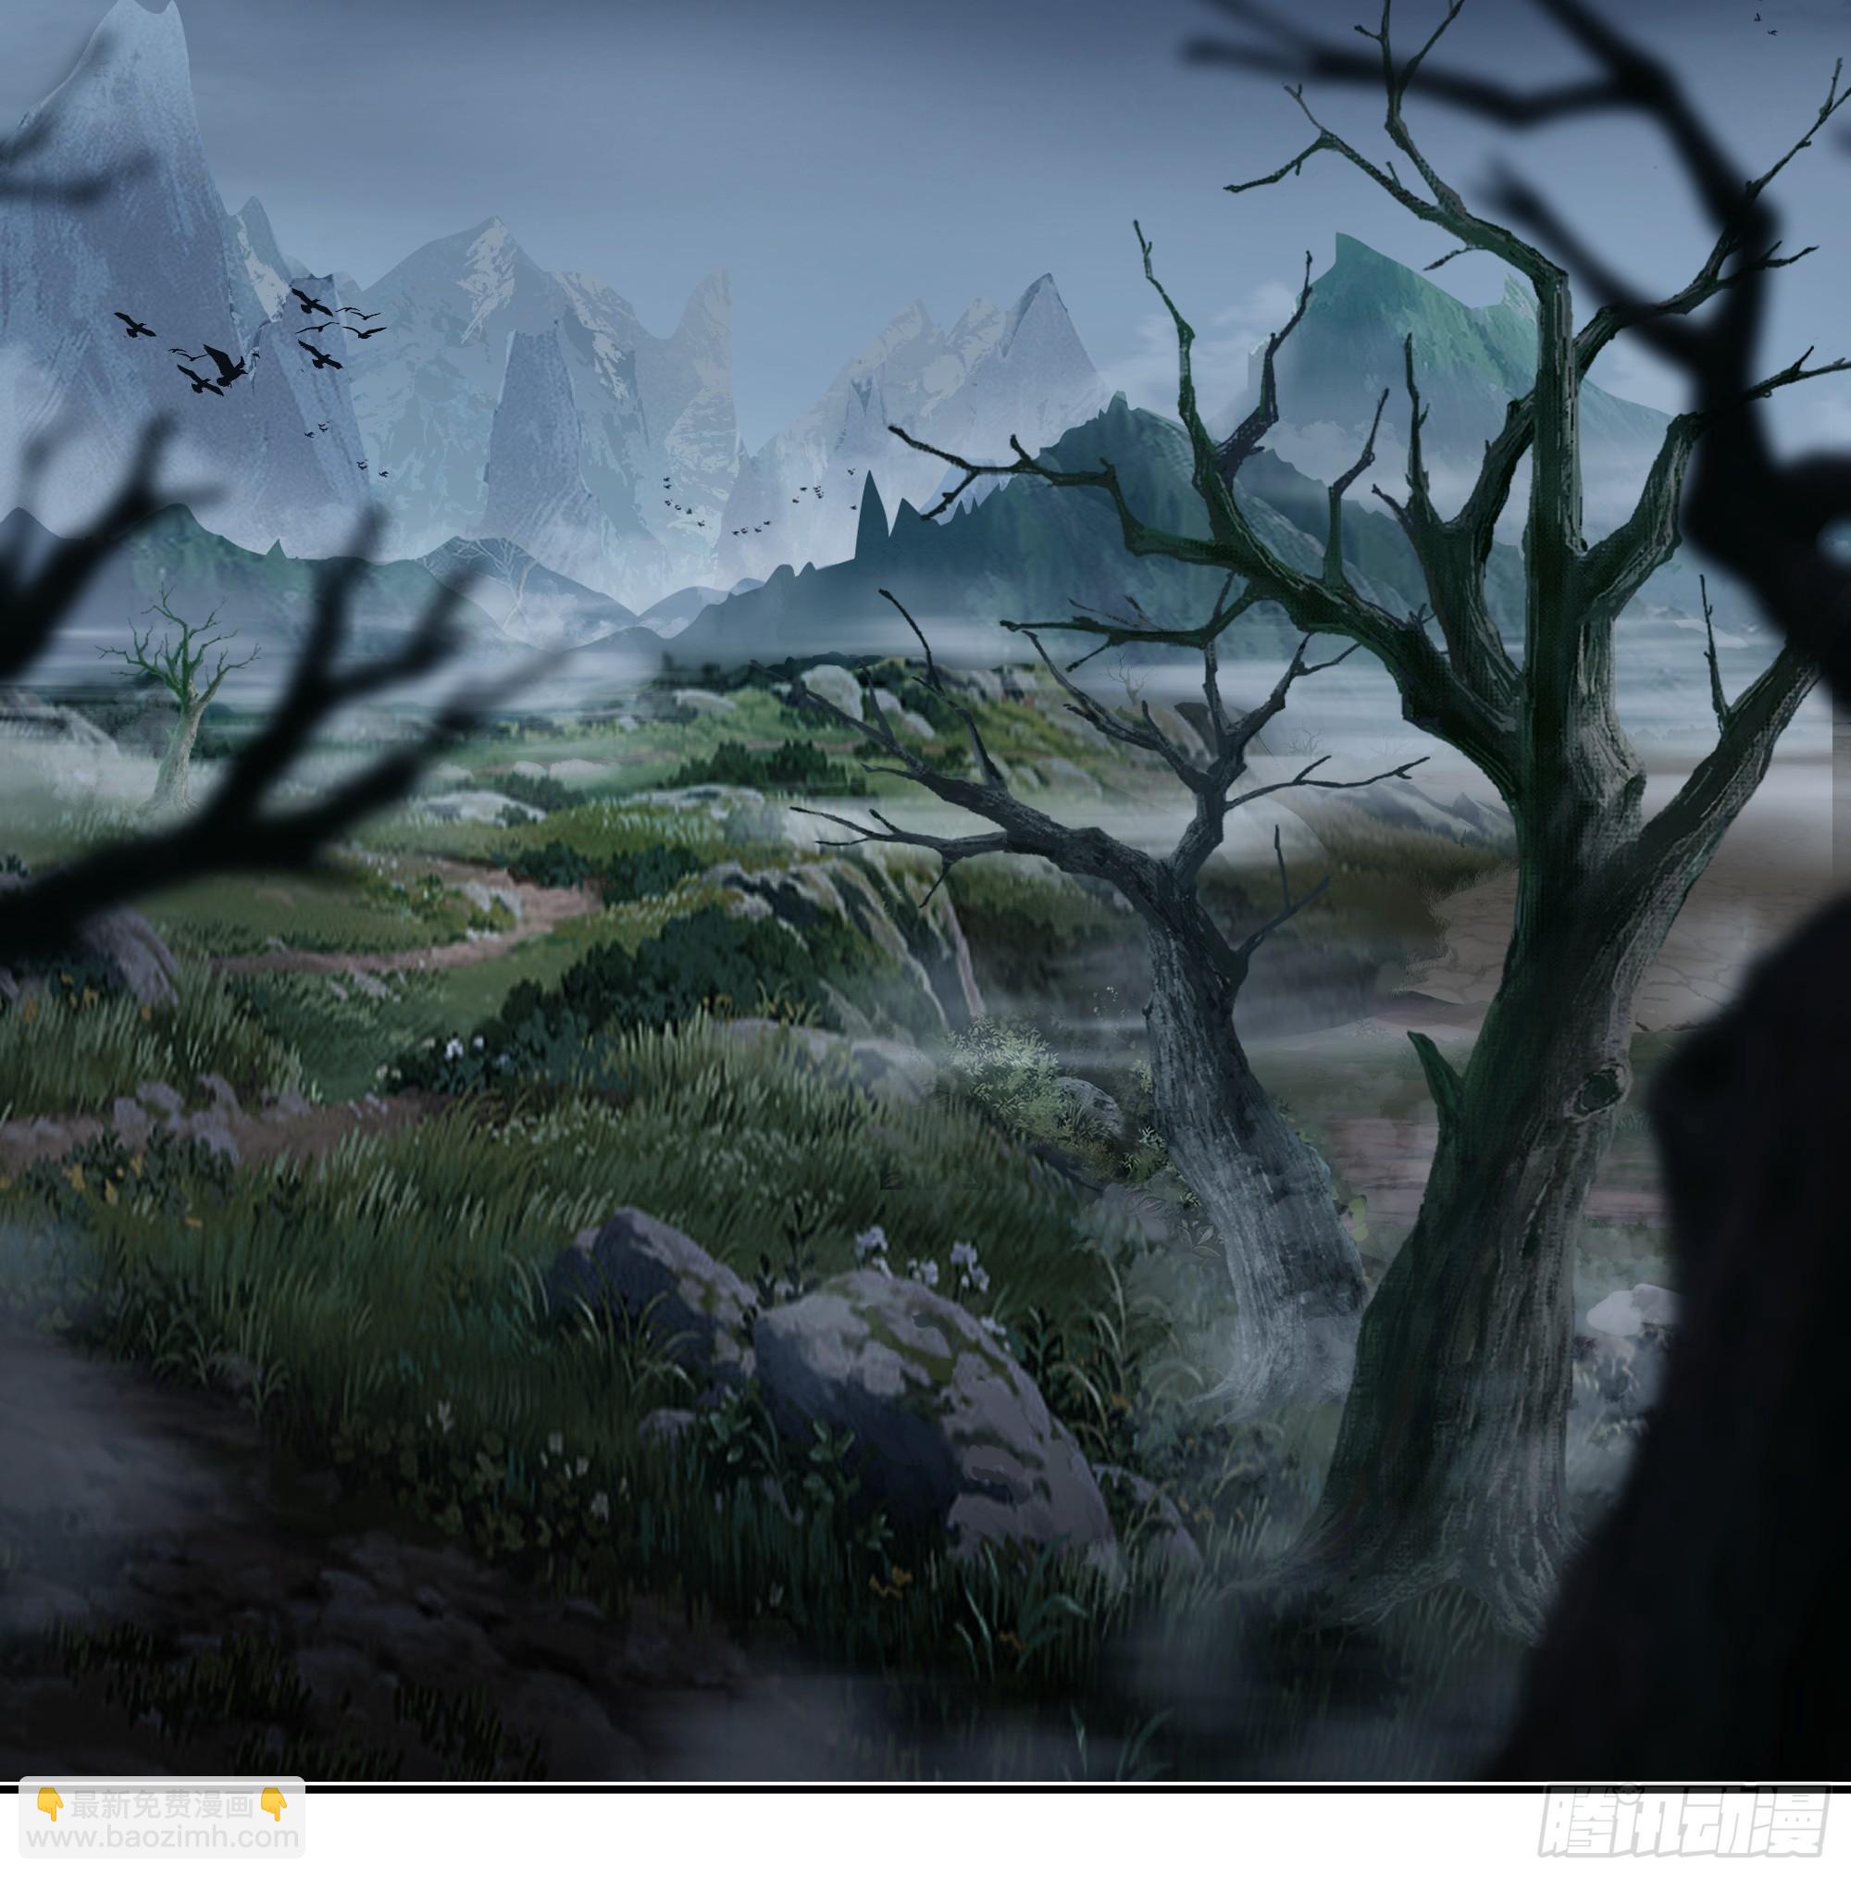1851x1878 pixels.
Task: Click the 最新免费漫画 text label
Action: pos(162,1807)
